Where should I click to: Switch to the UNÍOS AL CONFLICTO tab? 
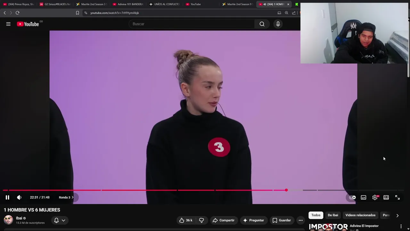click(165, 4)
